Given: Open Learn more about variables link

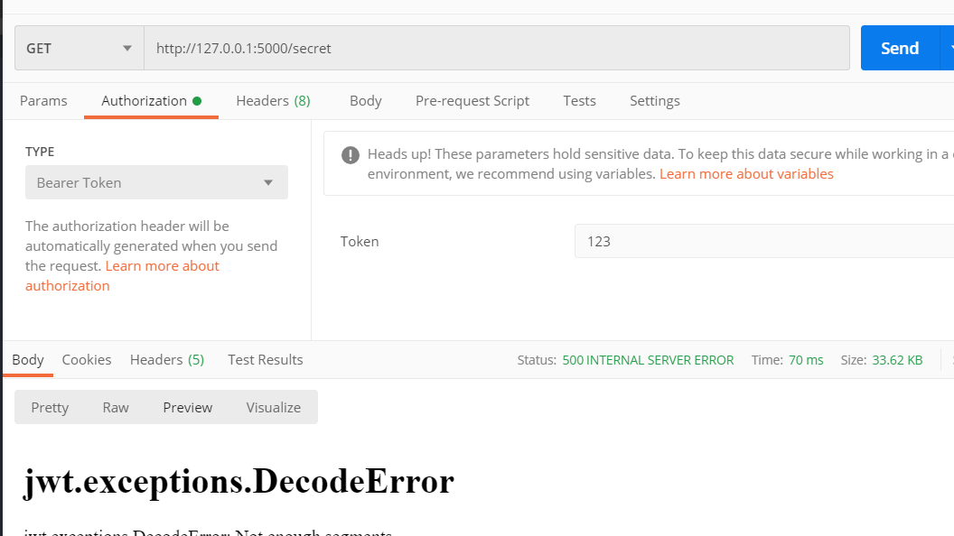Looking at the screenshot, I should 746,174.
